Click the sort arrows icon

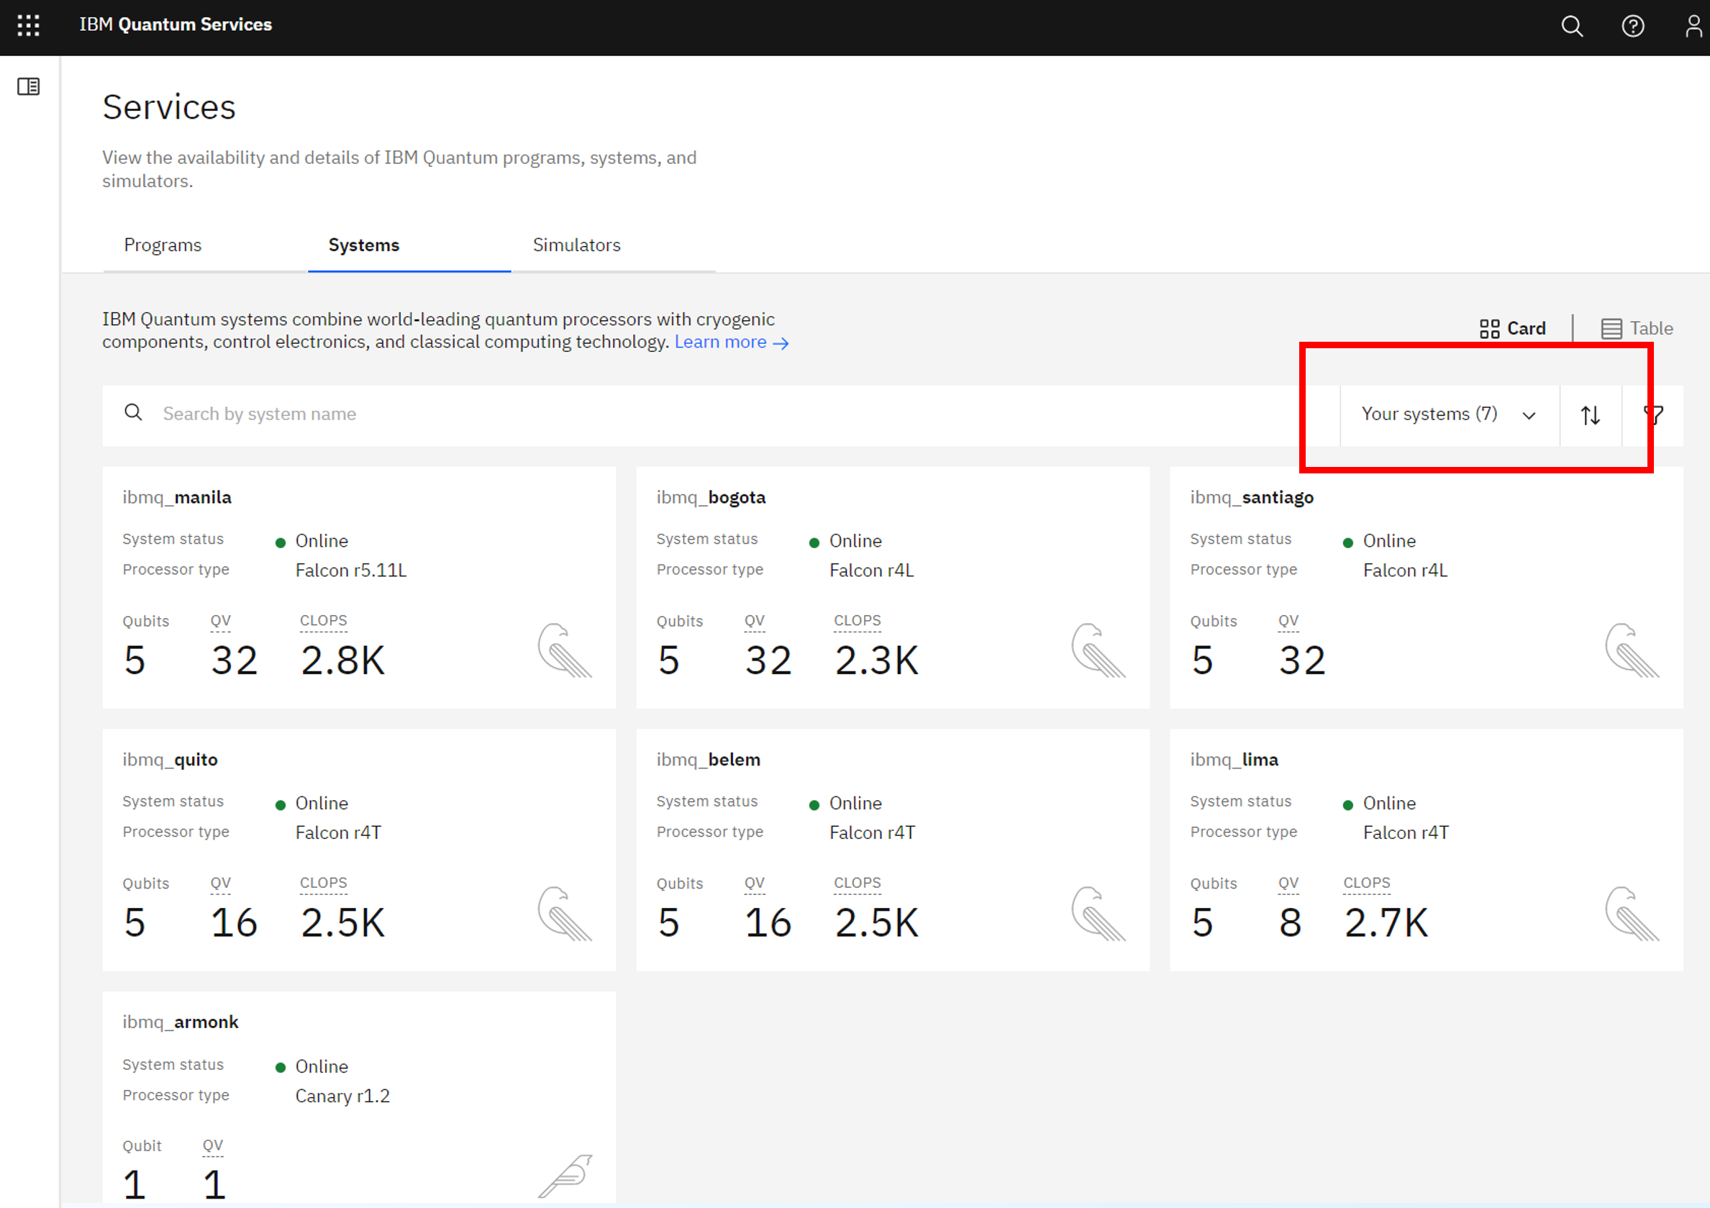[1590, 415]
